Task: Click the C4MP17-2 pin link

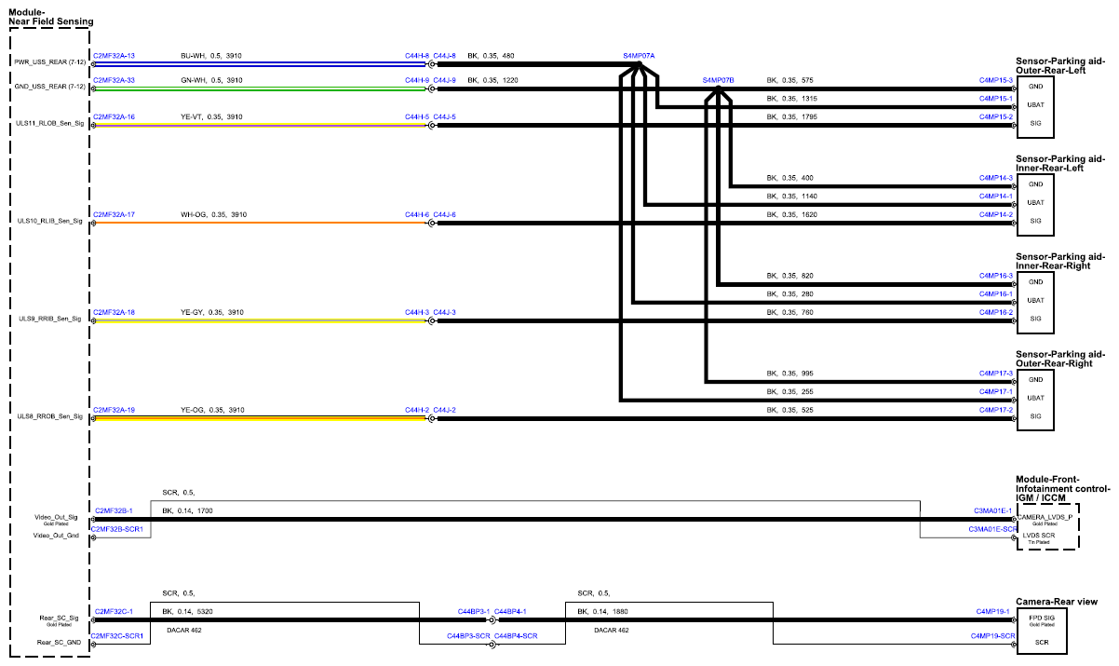Action: pos(996,410)
